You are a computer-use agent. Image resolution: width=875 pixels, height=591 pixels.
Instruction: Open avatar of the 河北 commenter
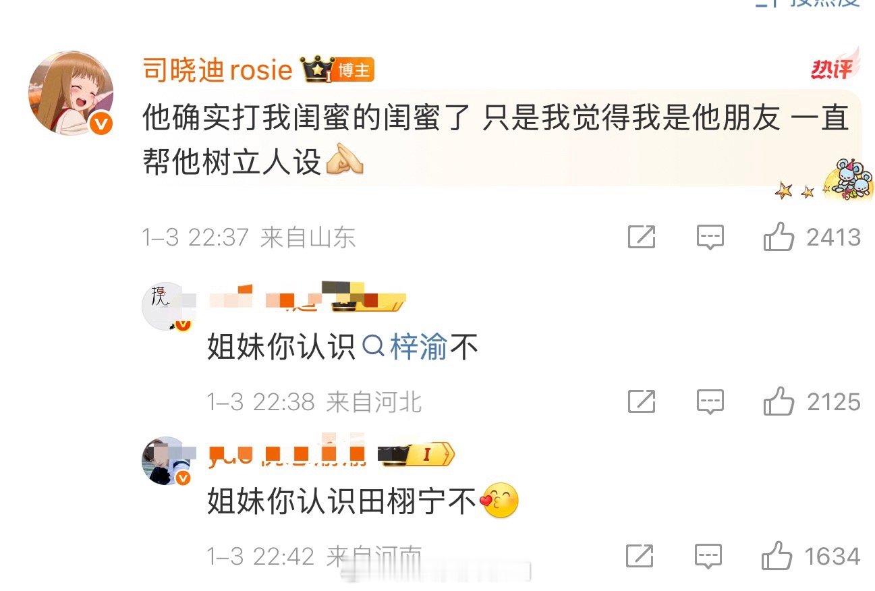click(167, 306)
